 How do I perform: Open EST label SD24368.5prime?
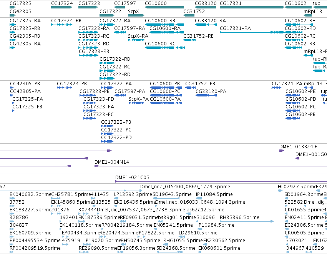176,248
